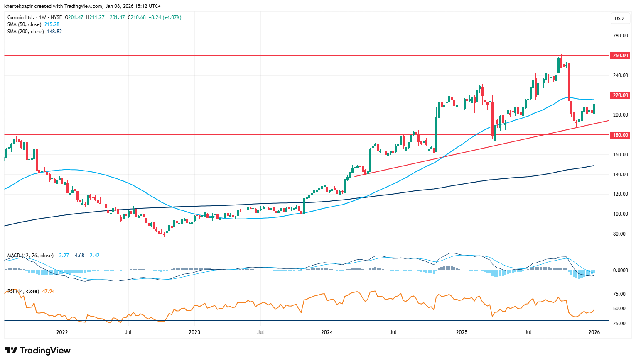Screen dimensions: 636x363
Task: Open the Garmin Ltd. symbol title
Action: point(21,17)
